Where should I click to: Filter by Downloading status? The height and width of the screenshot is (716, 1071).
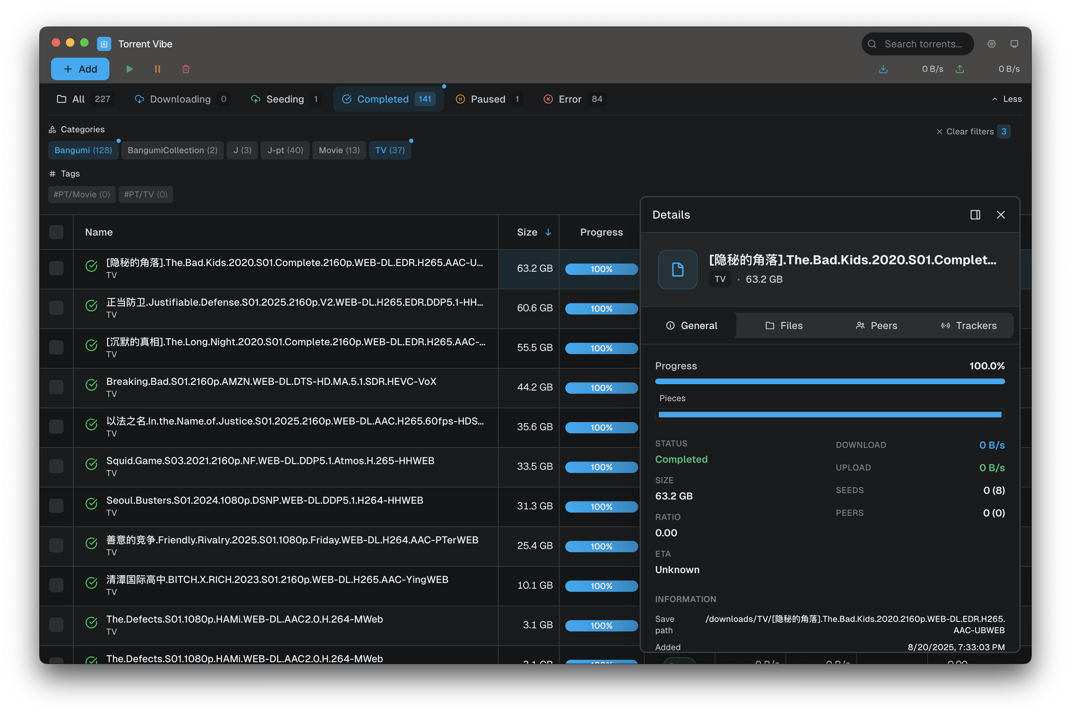click(182, 99)
